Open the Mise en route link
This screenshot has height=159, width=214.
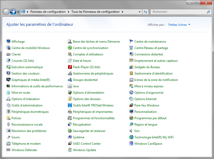21,93
